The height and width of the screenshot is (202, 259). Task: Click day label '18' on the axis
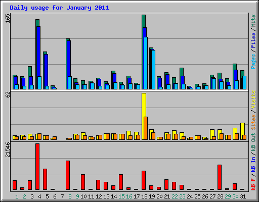pos(144,196)
